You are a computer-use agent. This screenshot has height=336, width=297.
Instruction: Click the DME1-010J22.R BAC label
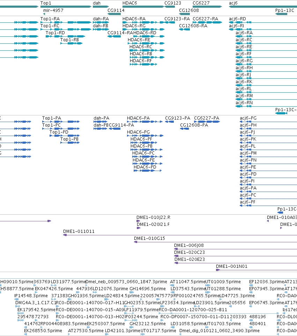(x=154, y=217)
